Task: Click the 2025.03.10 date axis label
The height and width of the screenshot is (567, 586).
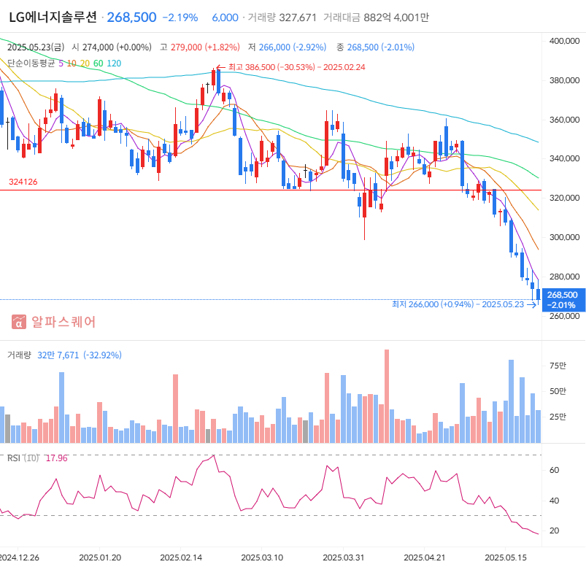Action: pos(262,558)
